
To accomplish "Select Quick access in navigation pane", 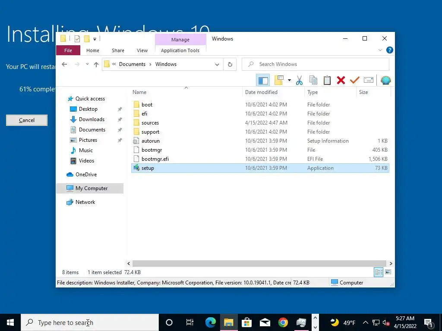I will 90,99.
